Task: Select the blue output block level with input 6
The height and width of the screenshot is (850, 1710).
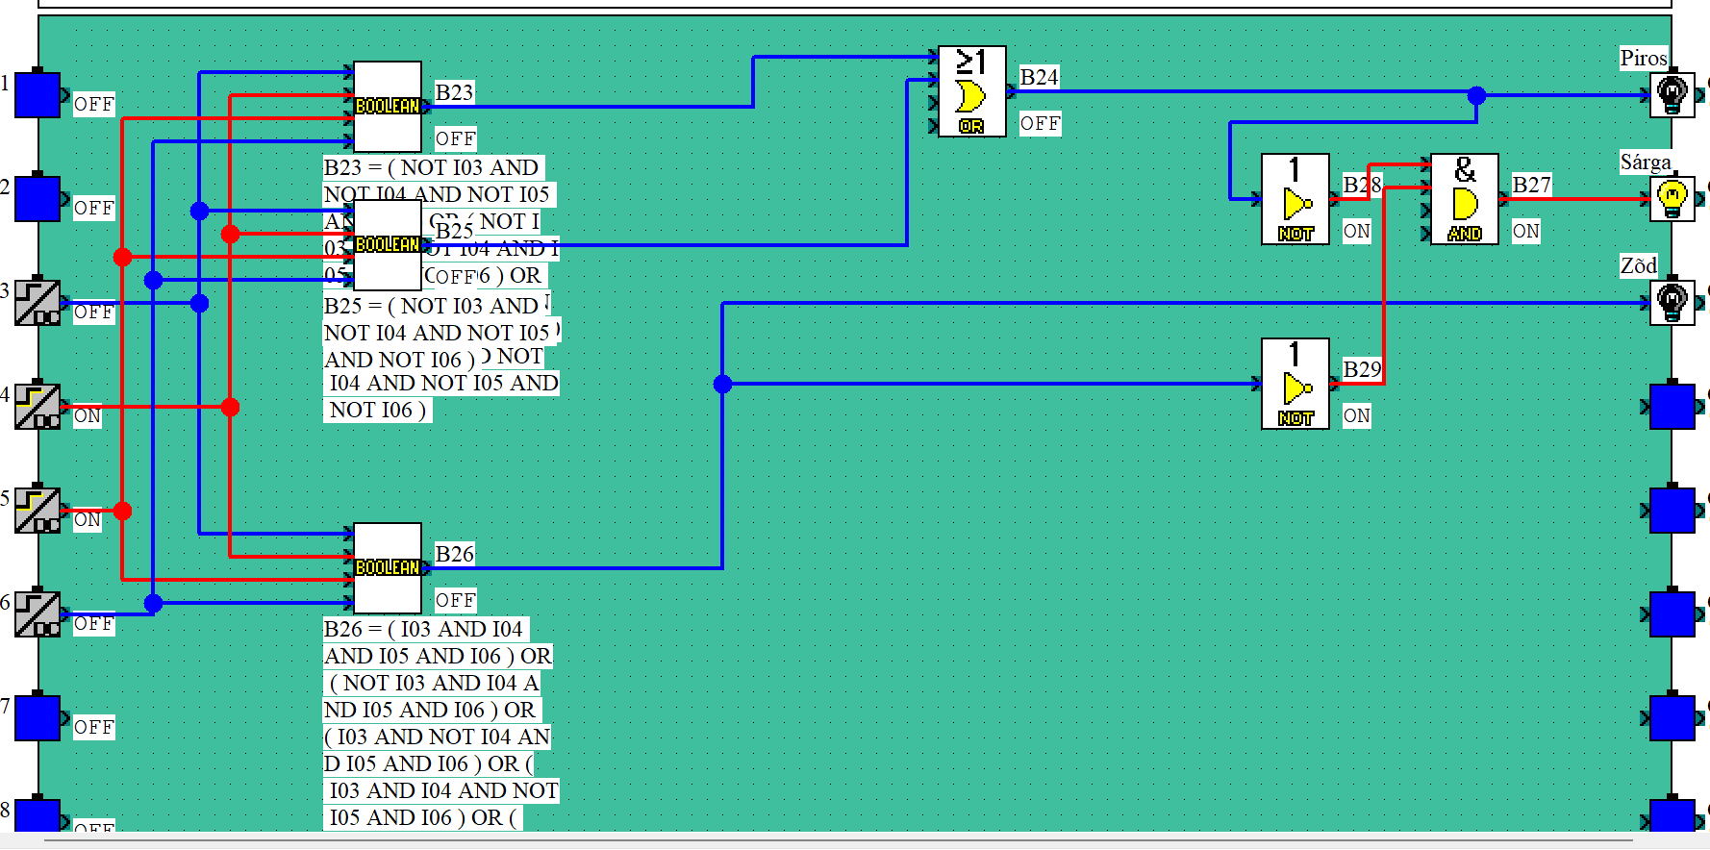Action: click(x=1672, y=614)
